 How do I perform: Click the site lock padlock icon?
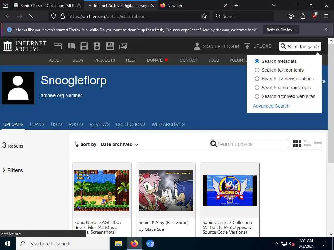pyautogui.click(x=62, y=16)
